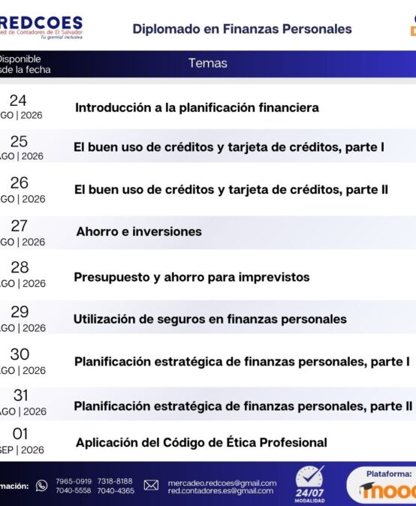The image size is (416, 506).
Task: Click the date 27 AGO 2026
Action: (22, 233)
